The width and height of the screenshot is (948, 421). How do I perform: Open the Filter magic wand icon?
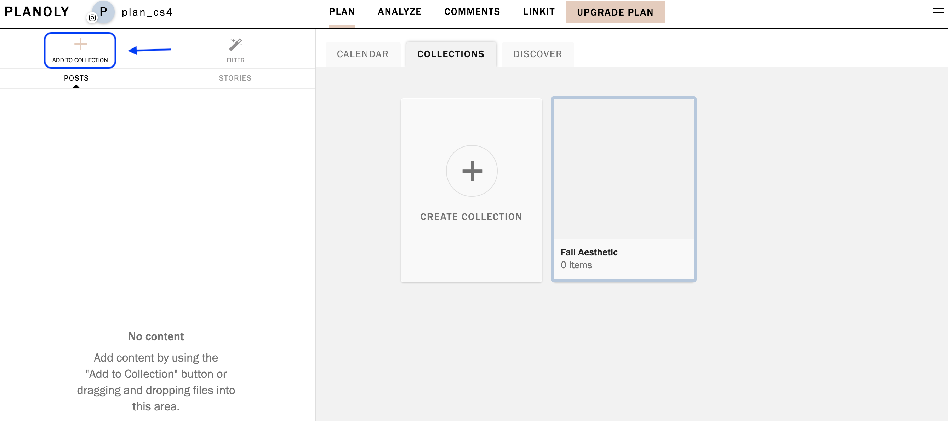pyautogui.click(x=235, y=45)
